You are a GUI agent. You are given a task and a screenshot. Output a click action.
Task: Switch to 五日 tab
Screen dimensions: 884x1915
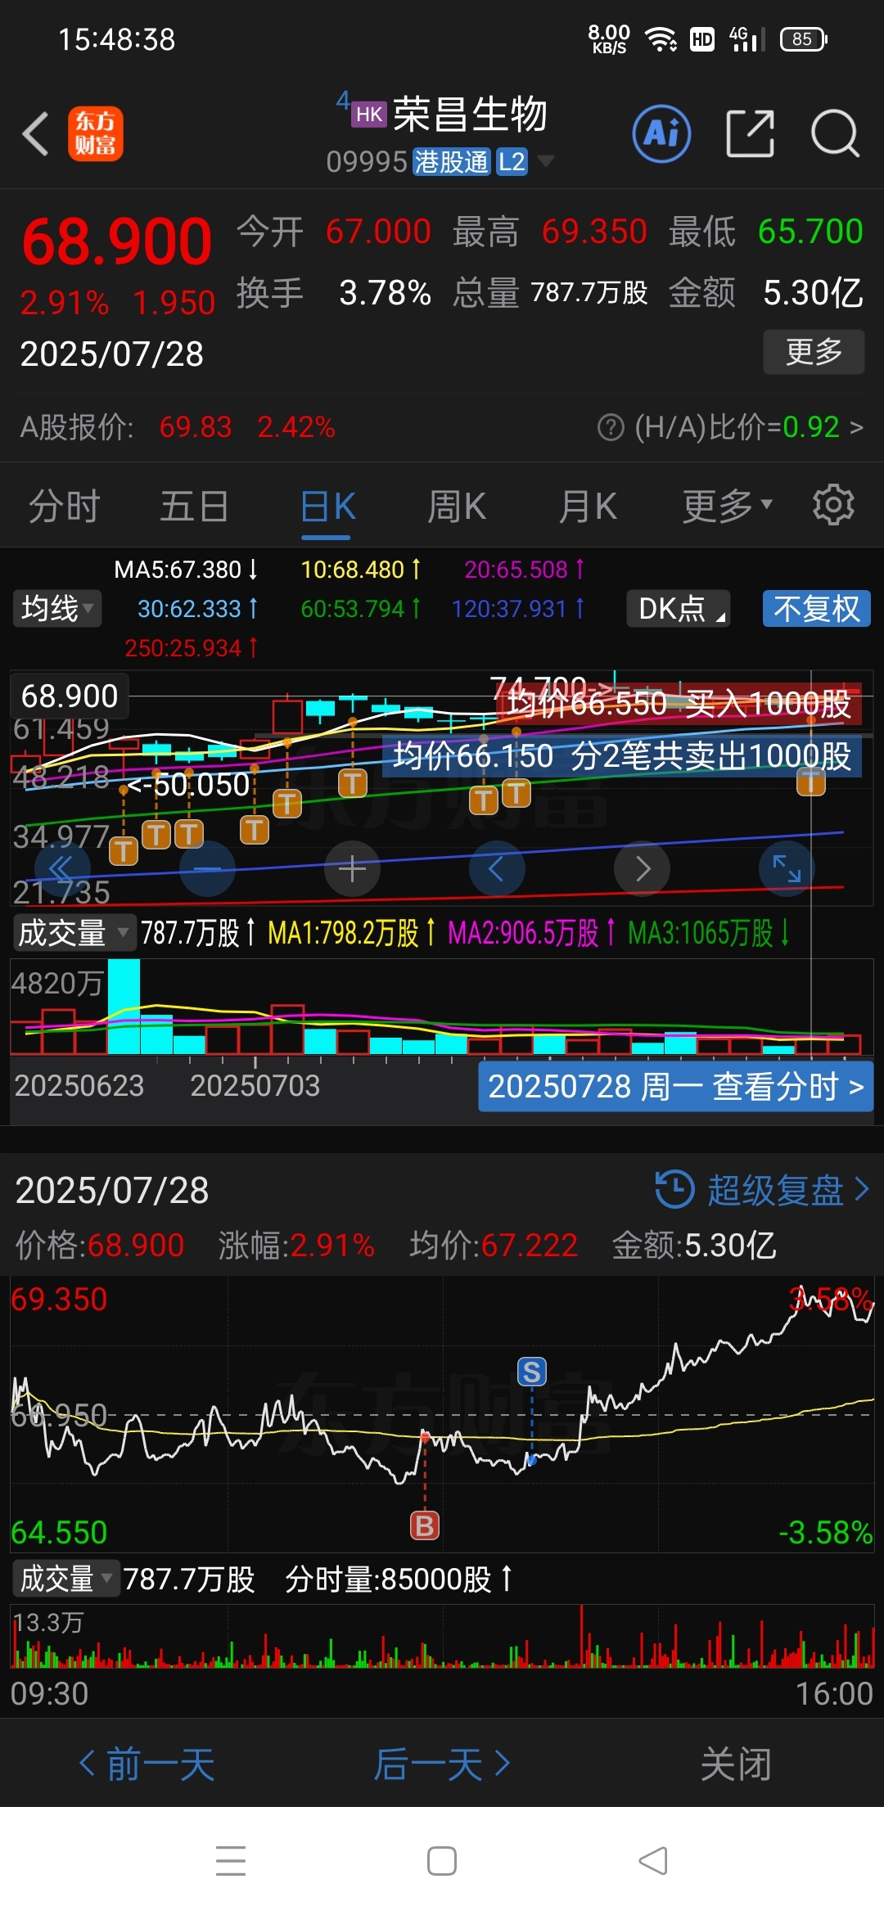194,506
